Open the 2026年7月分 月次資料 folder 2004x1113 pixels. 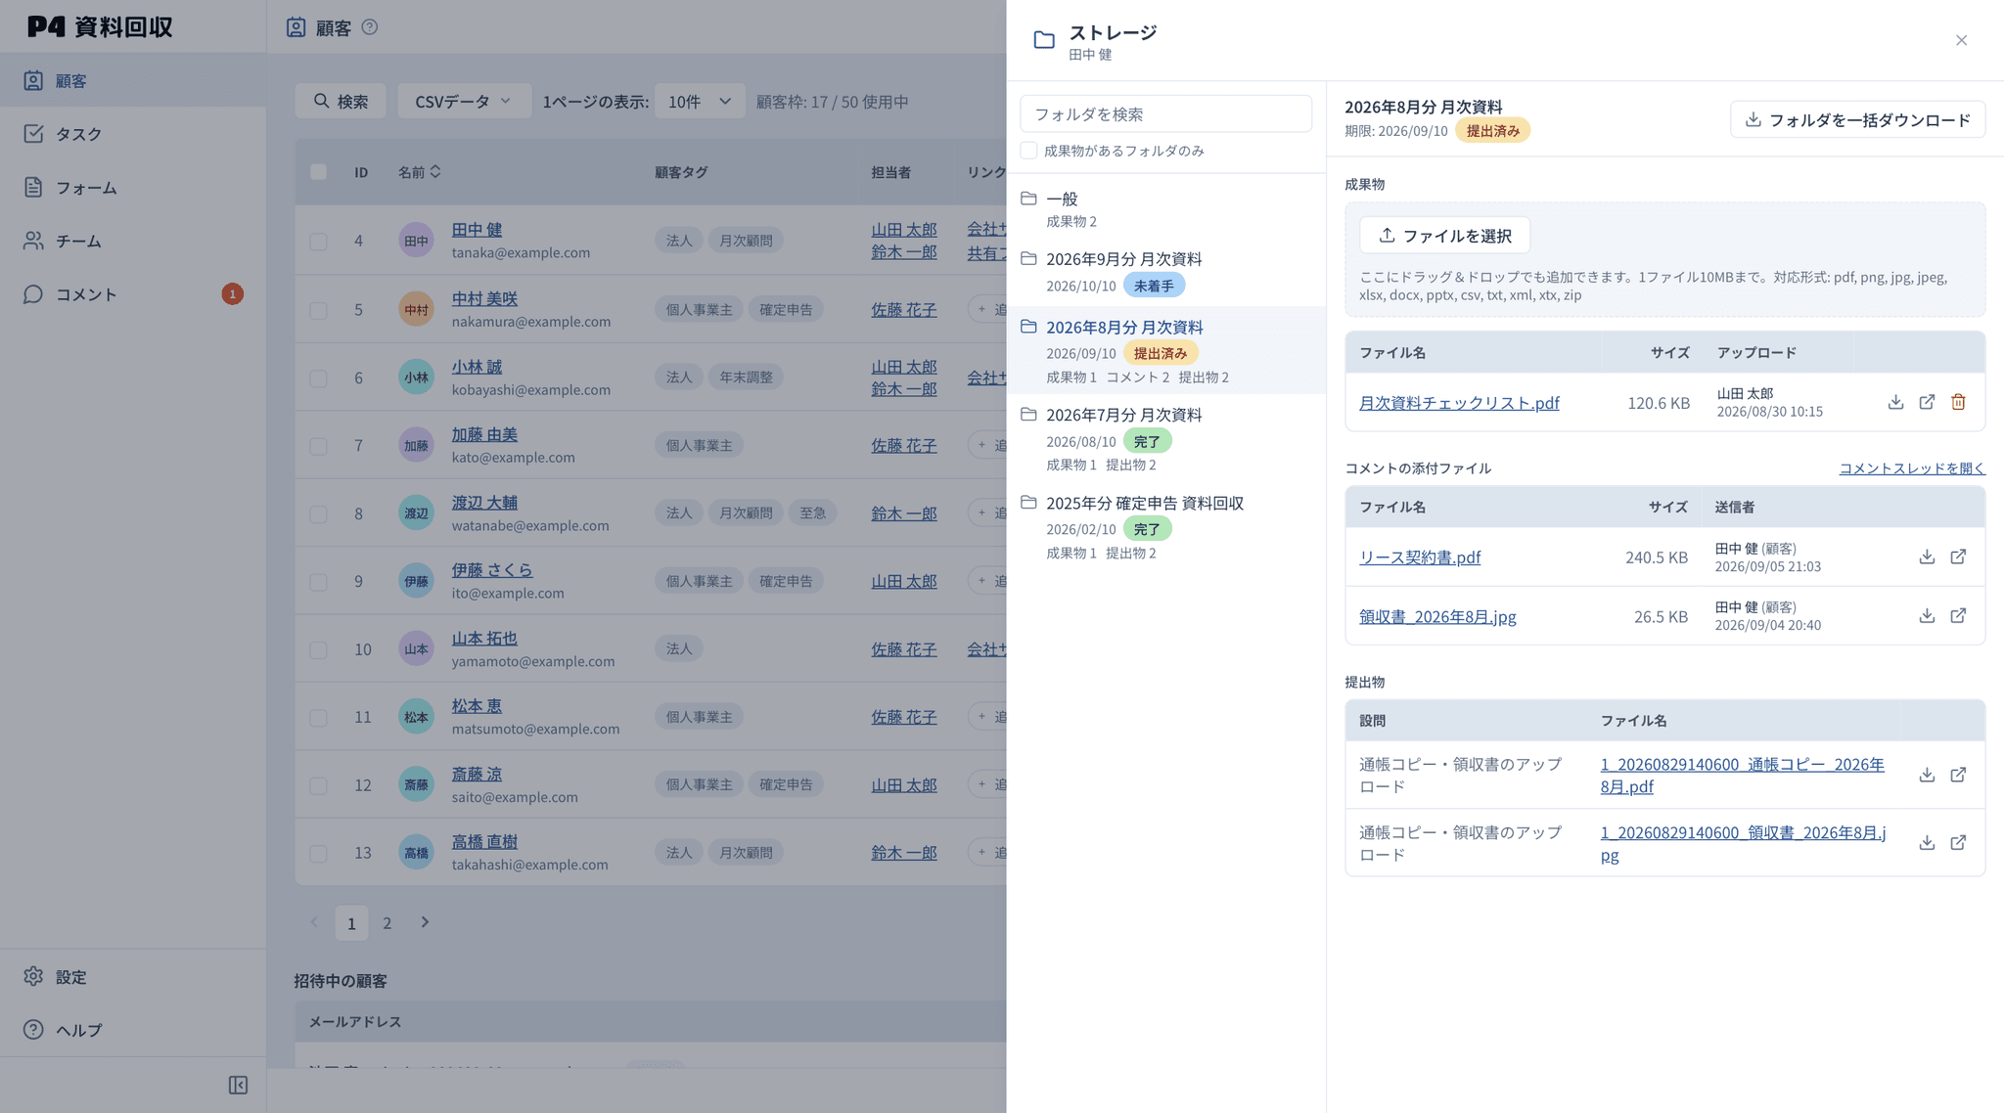point(1166,439)
